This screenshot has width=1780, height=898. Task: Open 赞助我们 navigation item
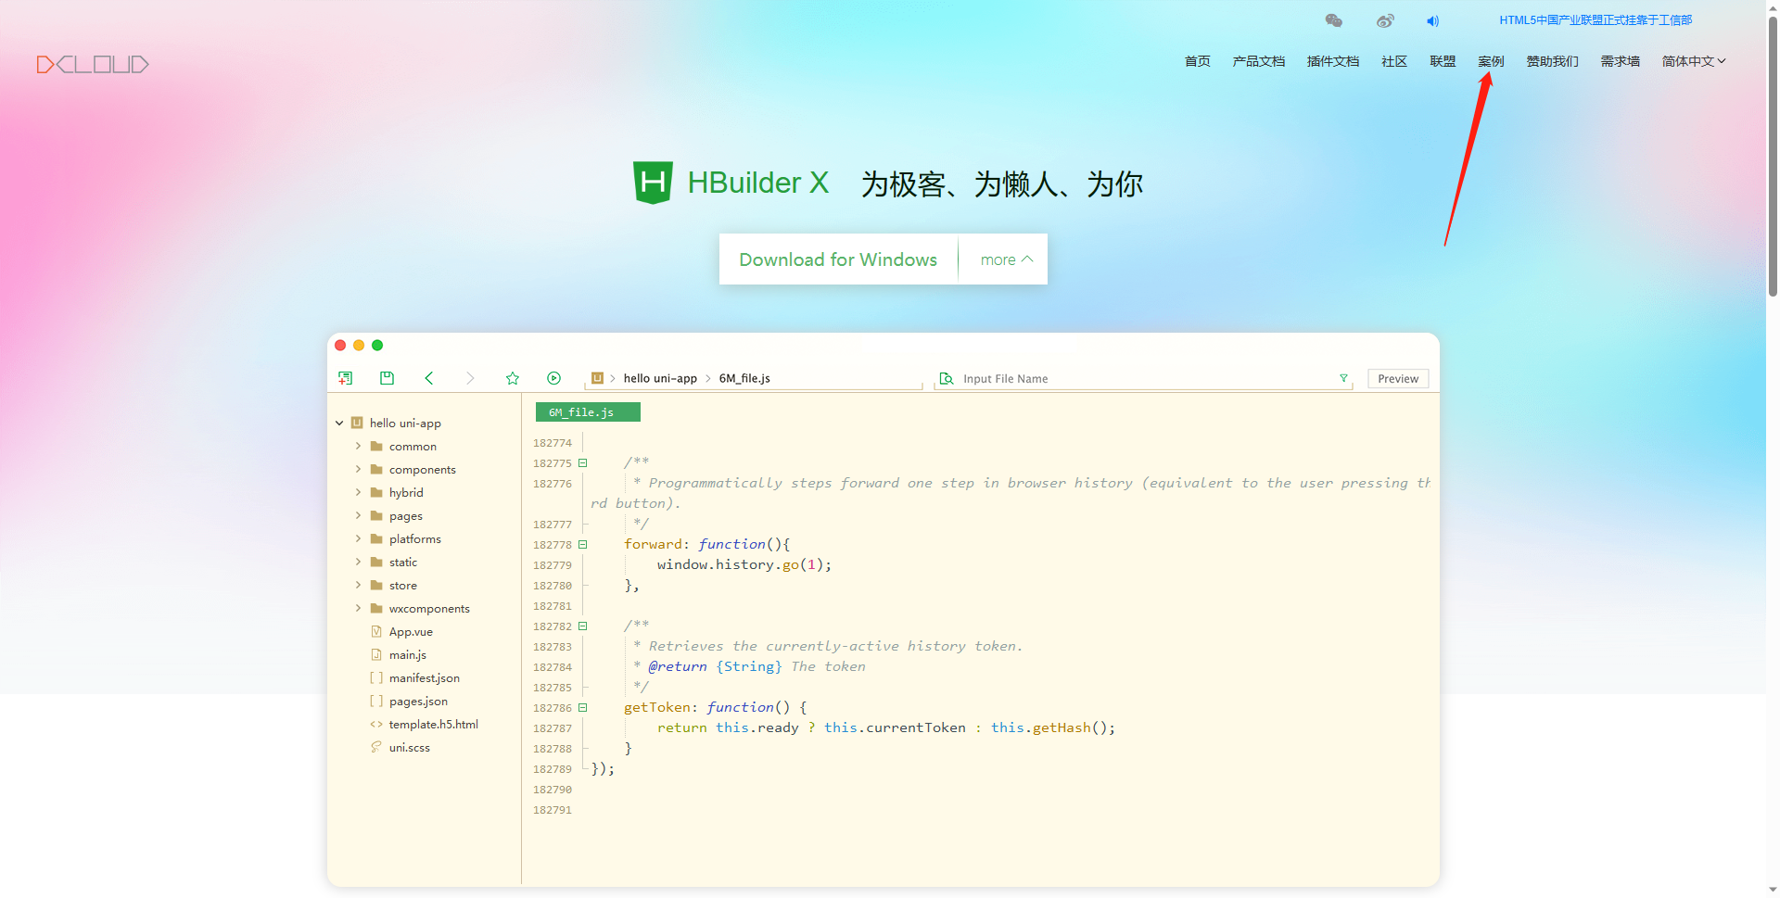[1552, 61]
